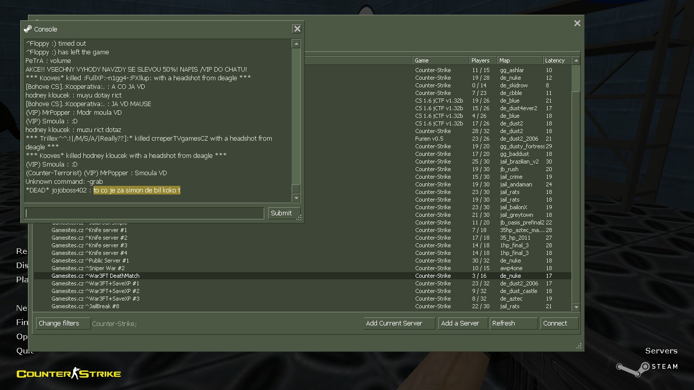Click the jb_rush map entry
694x390 pixels.
coord(509,169)
